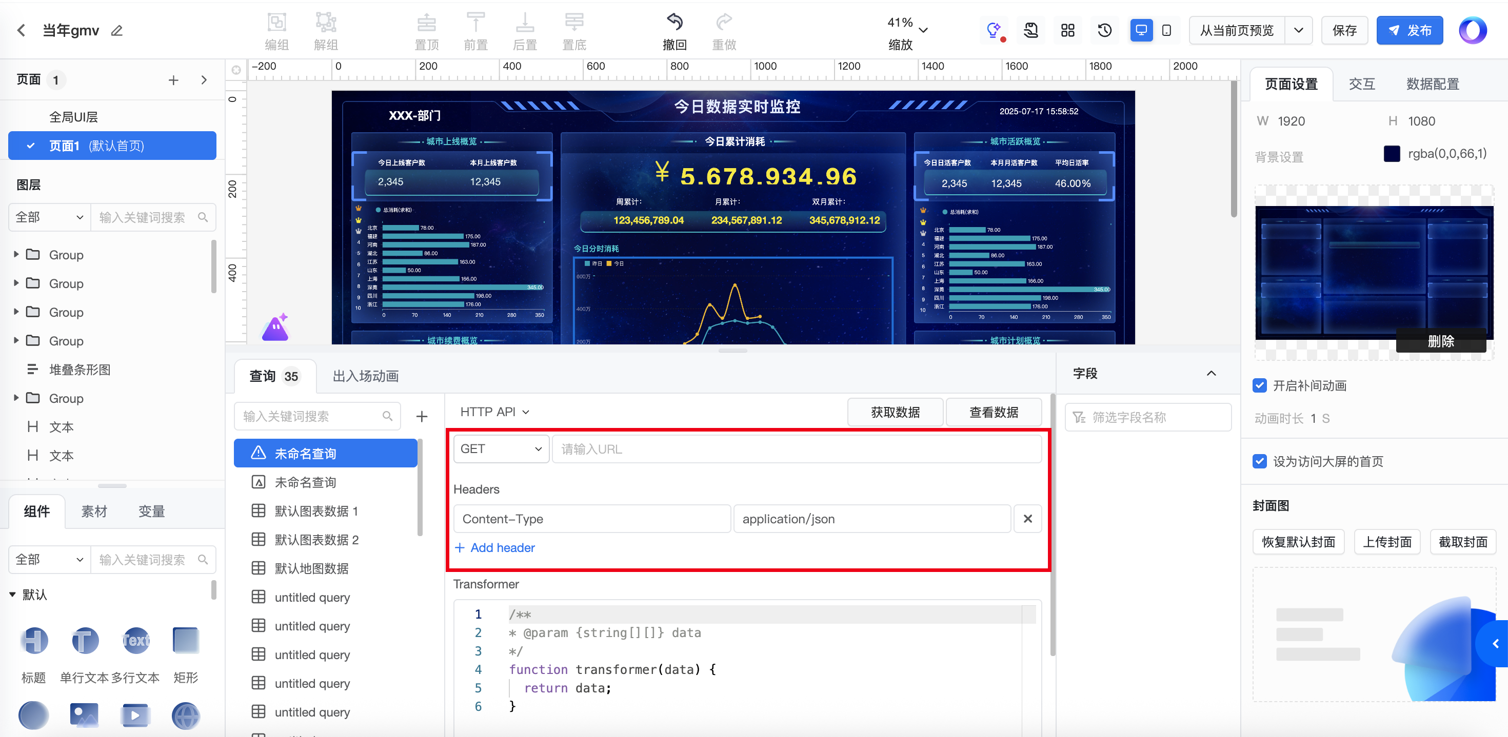Viewport: 1508px width, 737px height.
Task: Toggle 设为访问大屏的首页 checkbox
Action: [1260, 461]
